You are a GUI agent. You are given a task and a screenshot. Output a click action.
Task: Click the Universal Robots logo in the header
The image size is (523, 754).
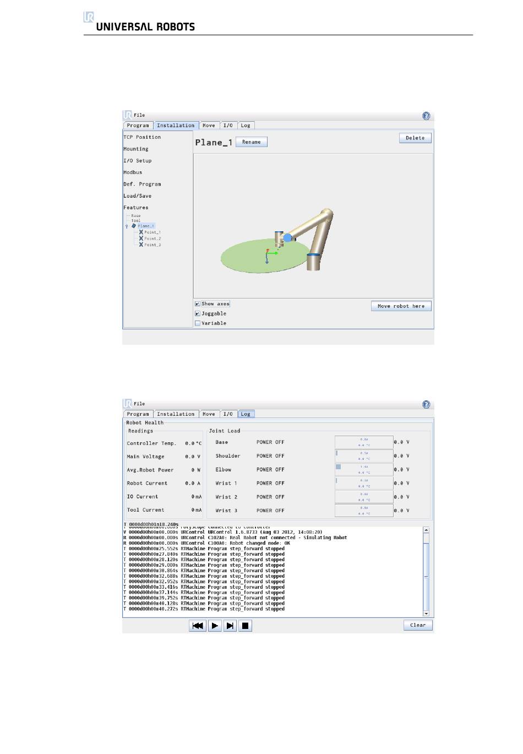[139, 22]
